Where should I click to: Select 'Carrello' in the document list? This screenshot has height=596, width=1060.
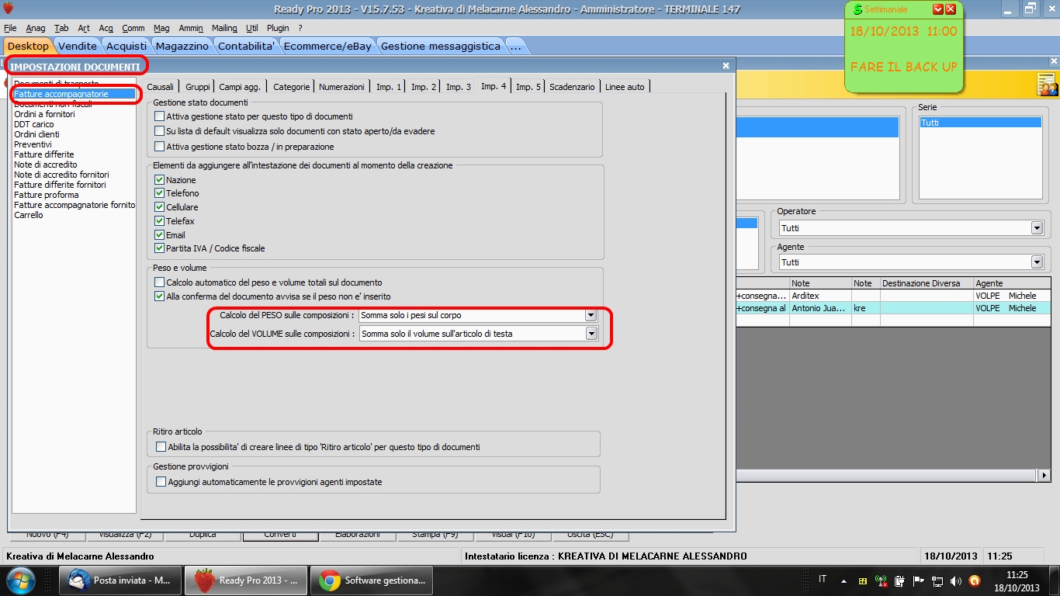coord(29,215)
